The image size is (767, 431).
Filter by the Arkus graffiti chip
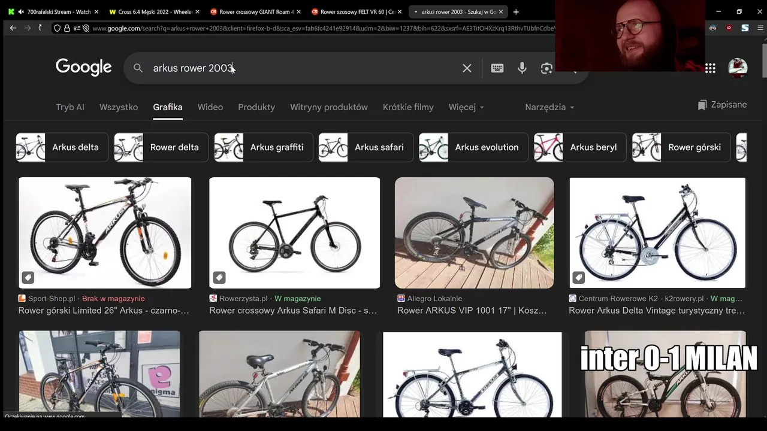coord(264,147)
